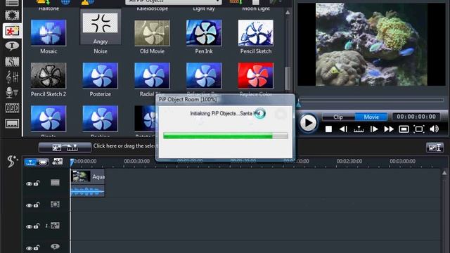The height and width of the screenshot is (253, 450).
Task: Click the 00:02:30:00 mark on the ruler
Action: [349, 161]
